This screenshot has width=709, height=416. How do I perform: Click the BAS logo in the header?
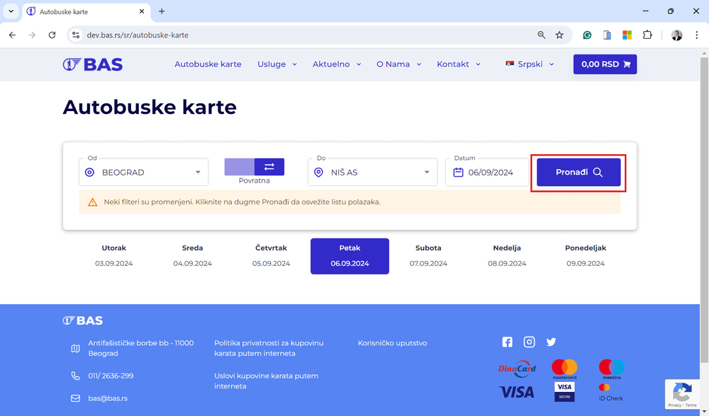tap(93, 64)
